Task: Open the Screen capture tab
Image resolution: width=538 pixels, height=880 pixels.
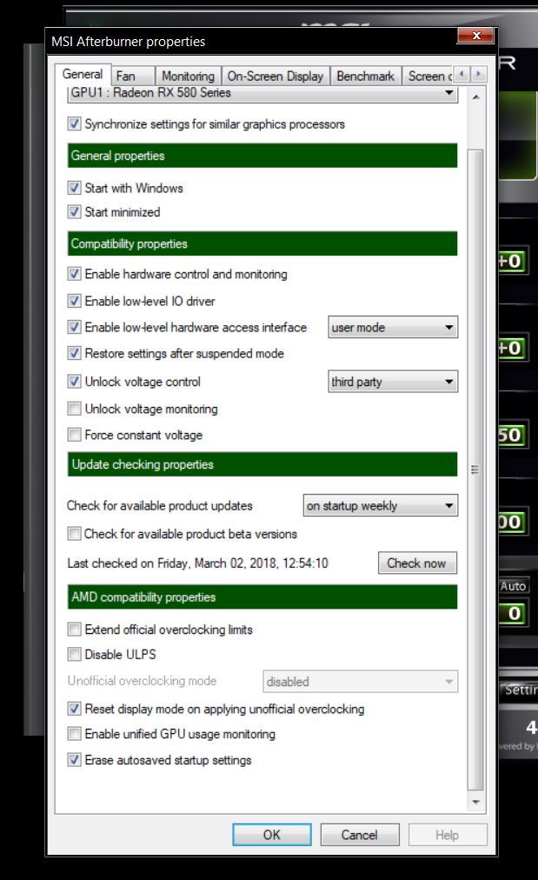Action: pyautogui.click(x=429, y=76)
